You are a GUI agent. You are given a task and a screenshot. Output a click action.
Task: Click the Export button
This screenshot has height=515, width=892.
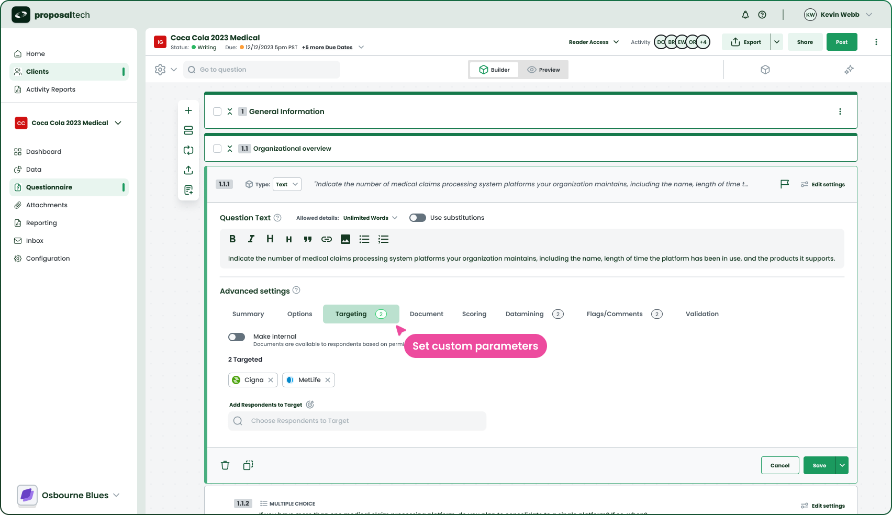[x=746, y=42]
